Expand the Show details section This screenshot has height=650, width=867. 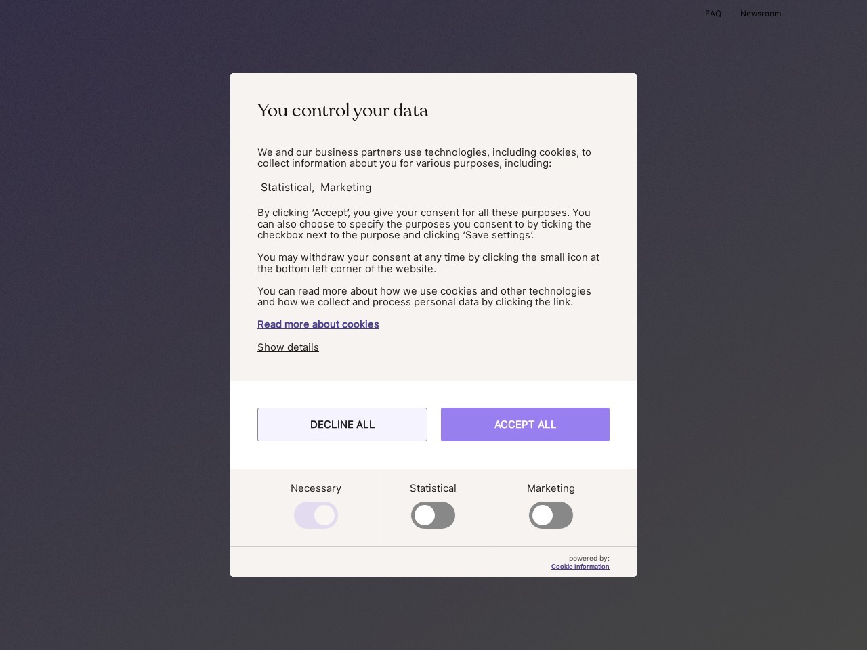click(x=288, y=347)
